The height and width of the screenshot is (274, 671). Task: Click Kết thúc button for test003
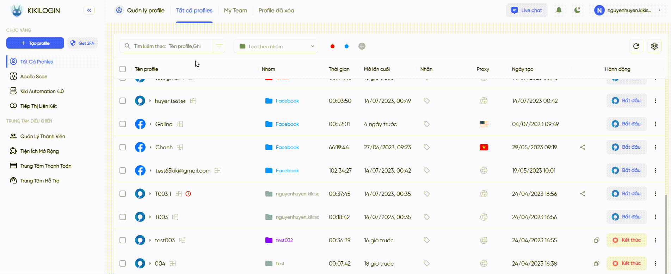[627, 240]
